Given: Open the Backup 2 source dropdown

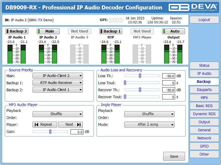Looking at the screenshot, I should pyautogui.click(x=58, y=90).
